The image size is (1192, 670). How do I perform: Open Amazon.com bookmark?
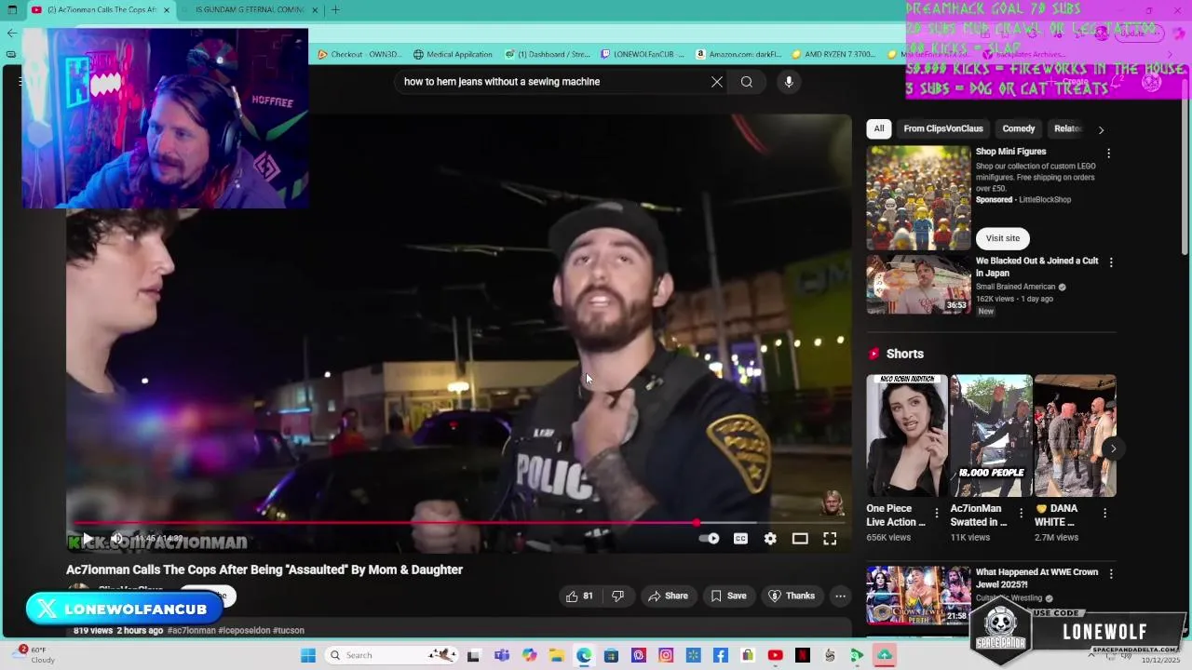pyautogui.click(x=738, y=54)
